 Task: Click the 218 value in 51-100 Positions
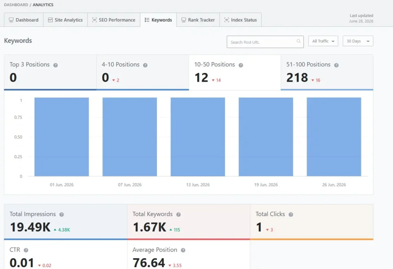(x=297, y=78)
